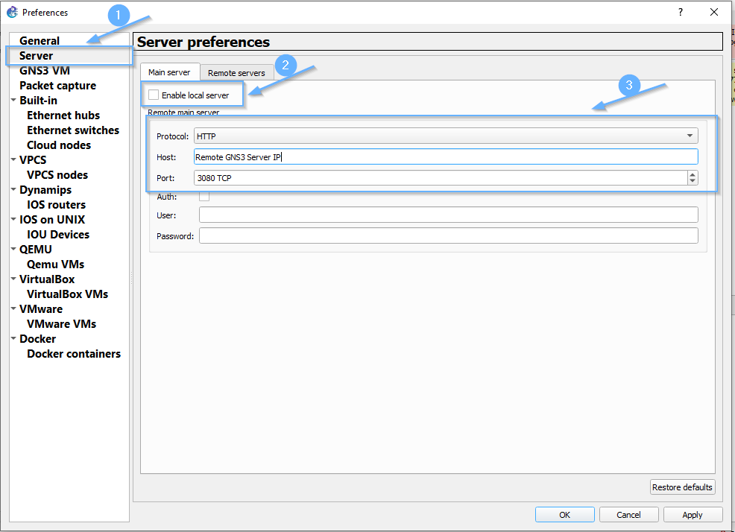
Task: Click into the Host input field
Action: [x=445, y=156]
